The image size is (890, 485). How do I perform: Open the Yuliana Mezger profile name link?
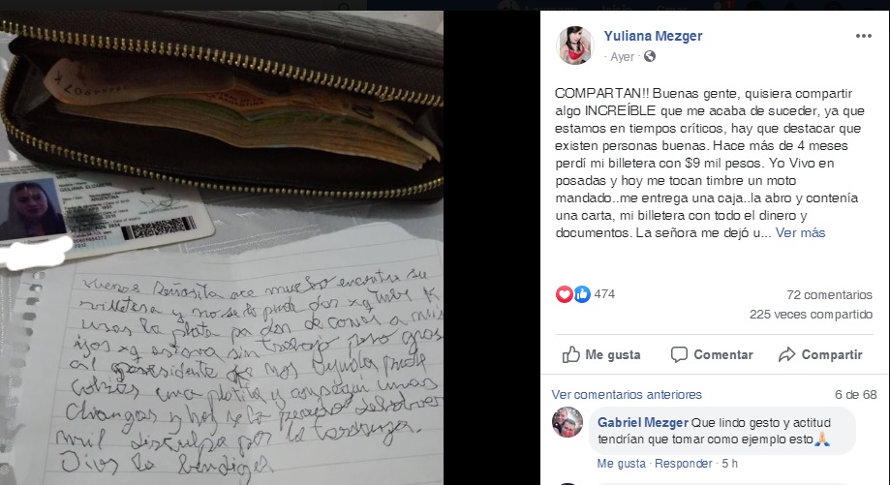click(x=653, y=36)
